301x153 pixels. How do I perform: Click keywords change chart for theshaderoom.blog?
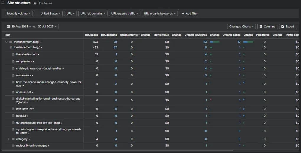coord(215,42)
